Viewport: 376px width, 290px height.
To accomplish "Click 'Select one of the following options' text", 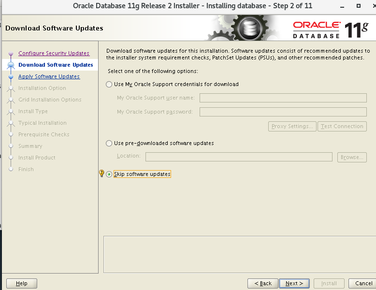I will click(153, 71).
